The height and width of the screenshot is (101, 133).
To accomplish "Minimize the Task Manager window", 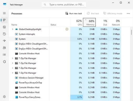I will 113,3.
